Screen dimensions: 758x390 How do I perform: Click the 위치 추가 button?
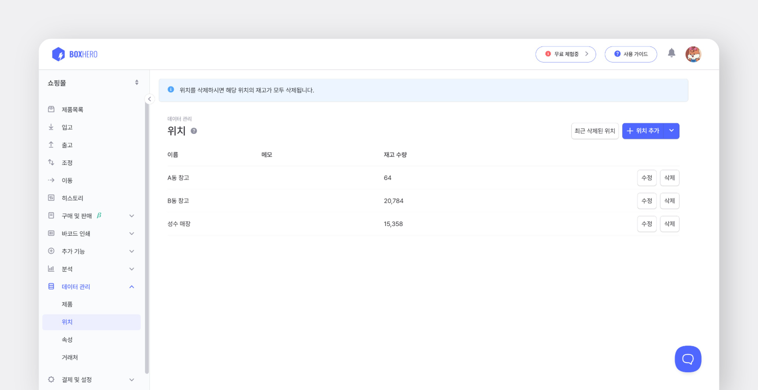(643, 131)
